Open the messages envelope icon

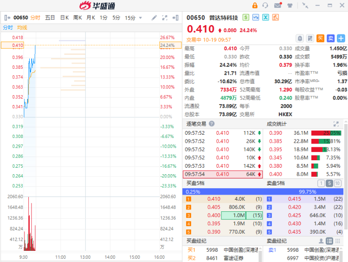[277, 5]
